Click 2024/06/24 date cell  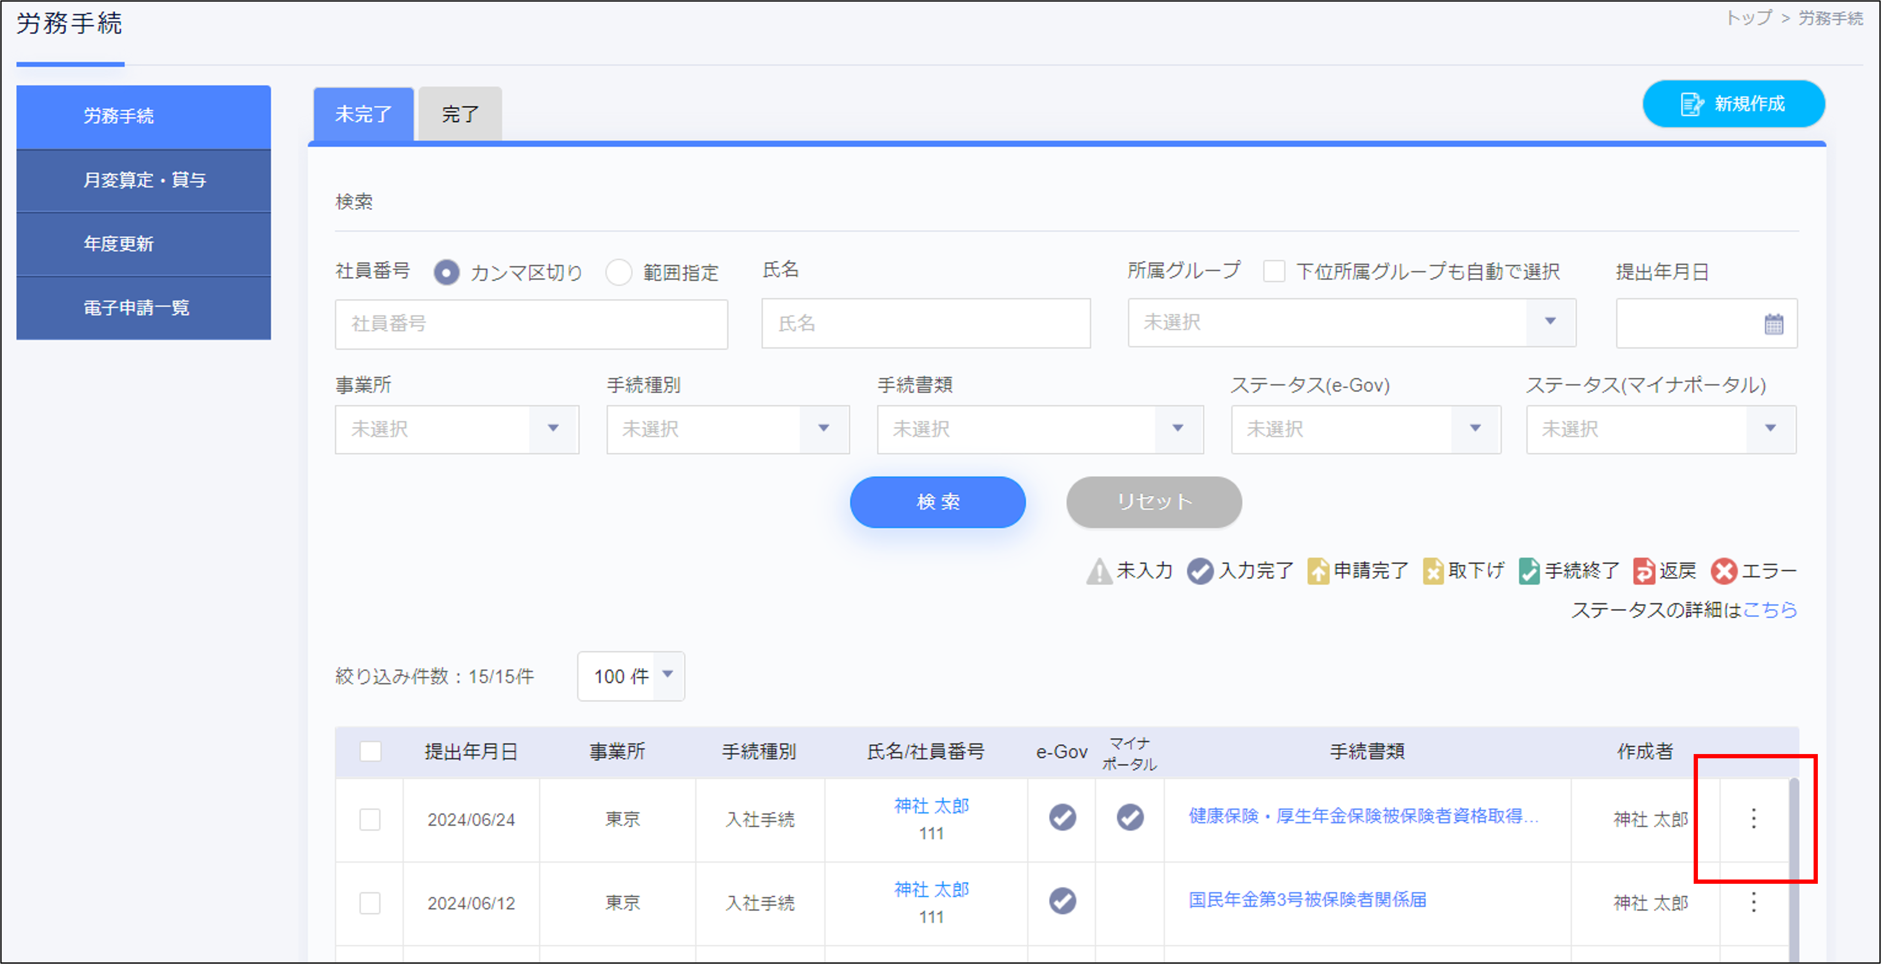coord(471,819)
